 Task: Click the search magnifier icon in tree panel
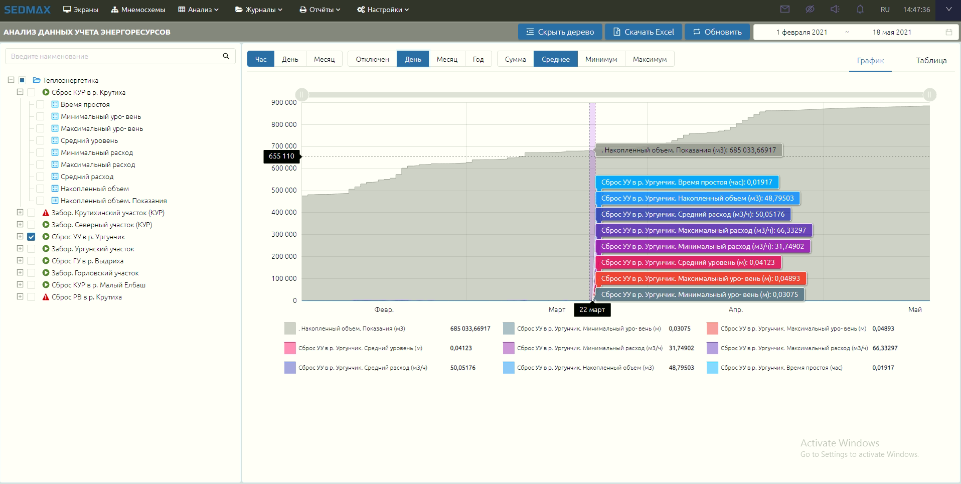226,56
